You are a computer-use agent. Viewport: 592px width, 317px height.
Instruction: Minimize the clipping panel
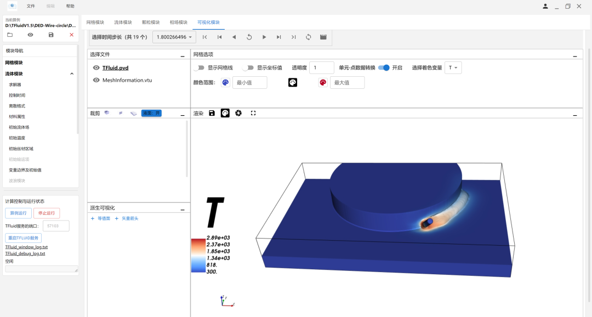(183, 114)
